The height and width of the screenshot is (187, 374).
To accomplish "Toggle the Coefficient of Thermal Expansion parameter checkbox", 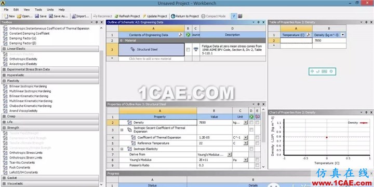I will coord(257,137).
